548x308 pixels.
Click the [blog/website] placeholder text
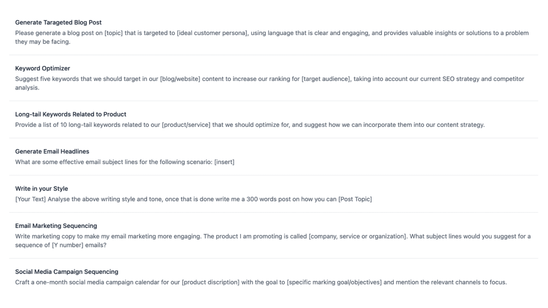tap(180, 79)
